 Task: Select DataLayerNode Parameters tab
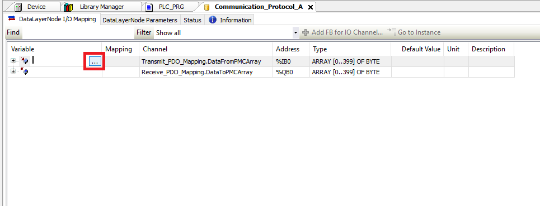140,20
